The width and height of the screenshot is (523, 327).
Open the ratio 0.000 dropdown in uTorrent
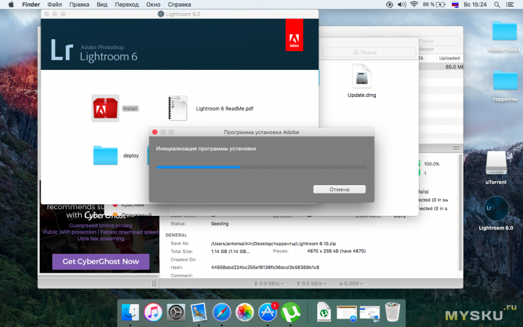pos(351,283)
